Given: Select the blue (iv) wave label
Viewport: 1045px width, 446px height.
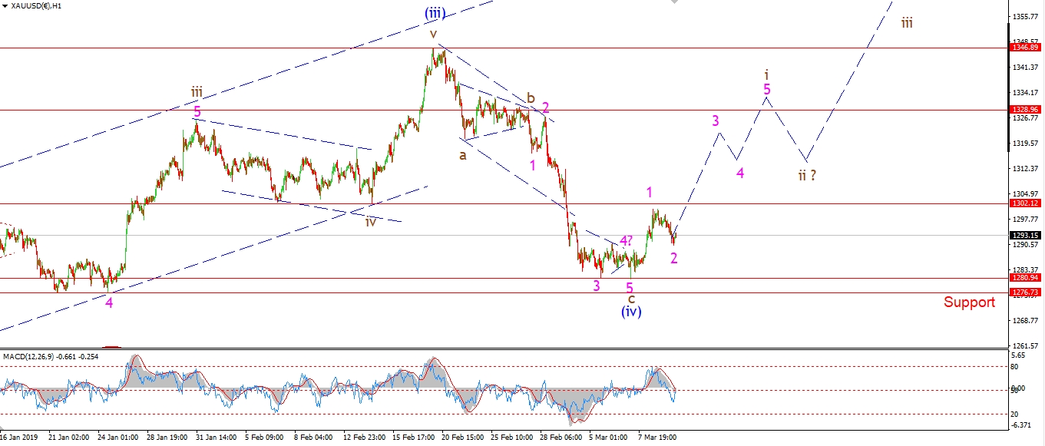Looking at the screenshot, I should click(x=631, y=312).
